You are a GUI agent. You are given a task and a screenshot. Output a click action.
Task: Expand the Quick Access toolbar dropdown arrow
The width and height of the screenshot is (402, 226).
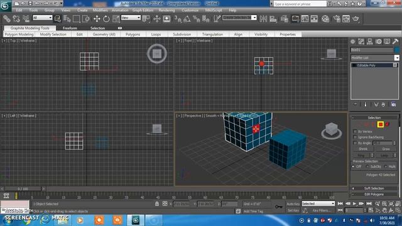coord(62,3)
